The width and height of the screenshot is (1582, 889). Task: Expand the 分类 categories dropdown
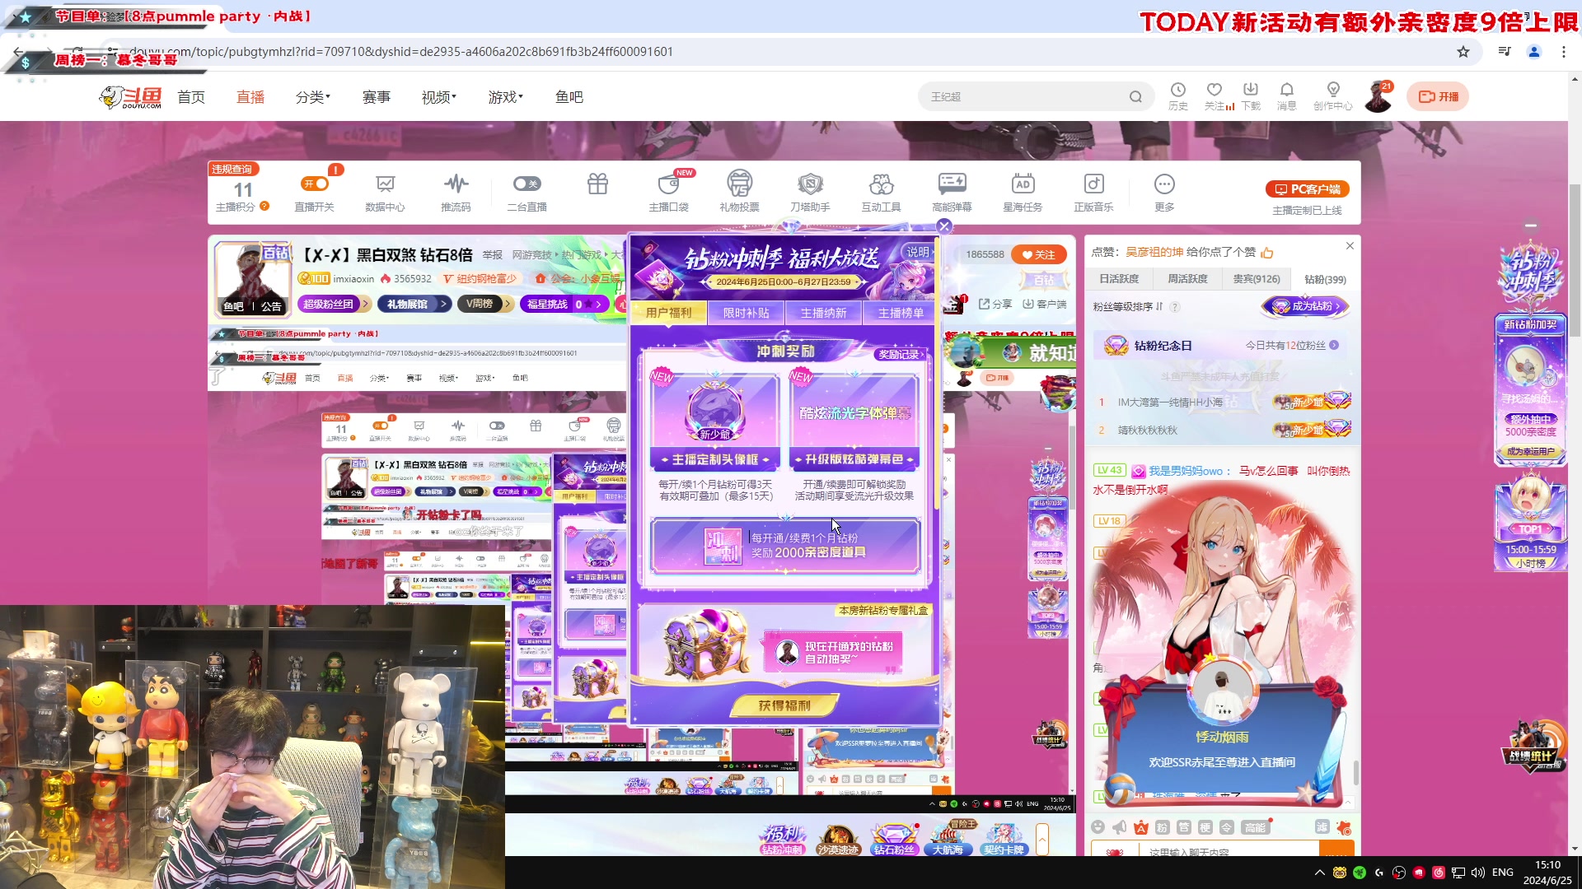pos(312,96)
